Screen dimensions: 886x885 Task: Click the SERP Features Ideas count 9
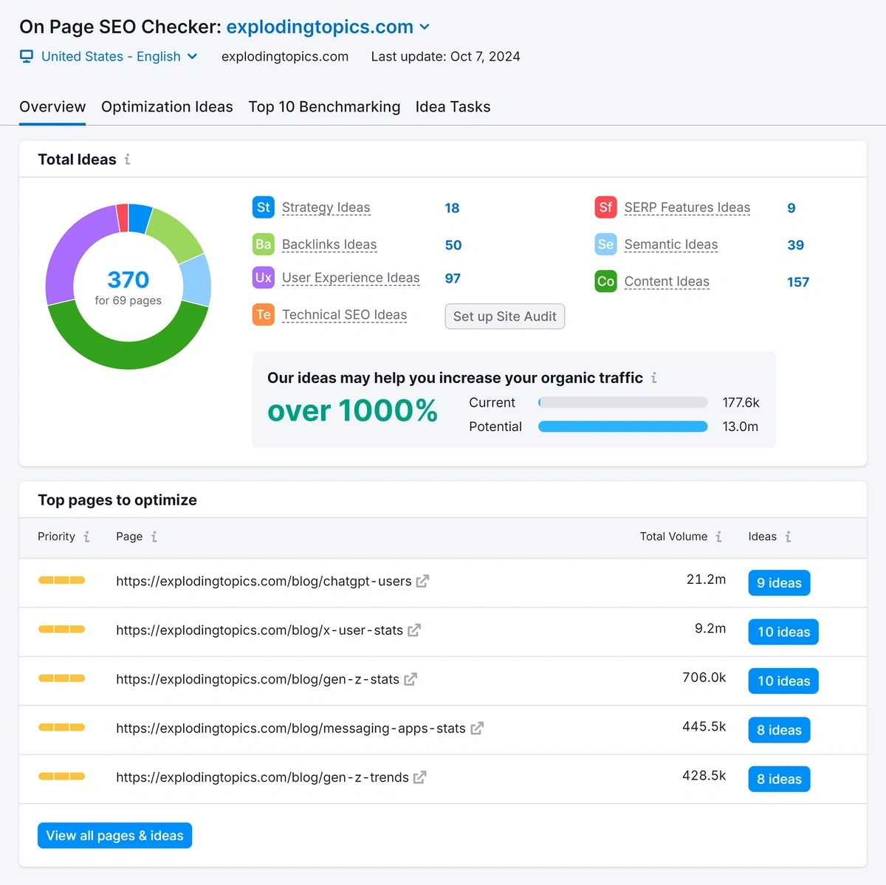(x=791, y=208)
